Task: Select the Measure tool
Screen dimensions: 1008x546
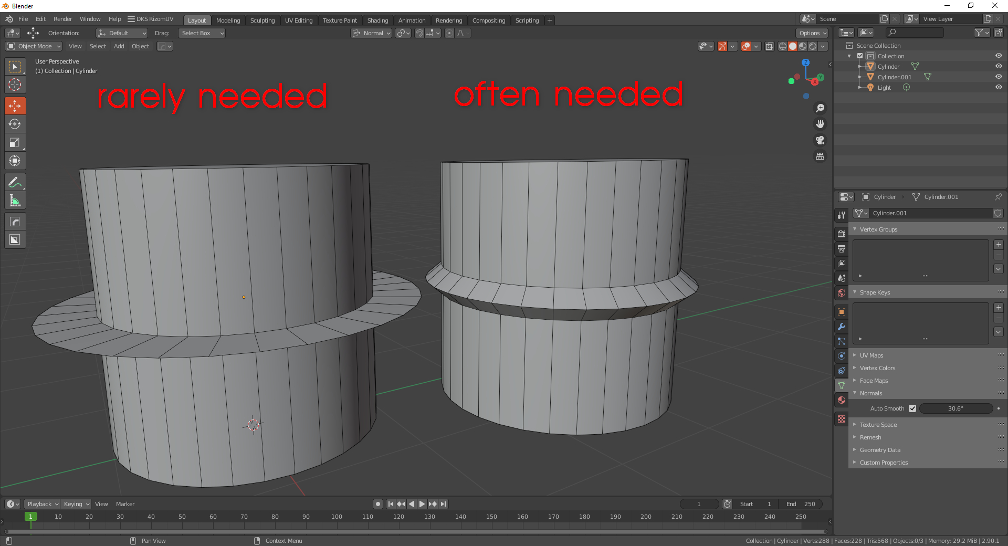Action: pos(15,201)
